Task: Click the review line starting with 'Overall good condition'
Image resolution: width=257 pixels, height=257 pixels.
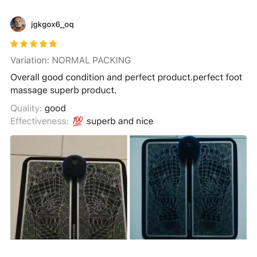Action: point(126,78)
